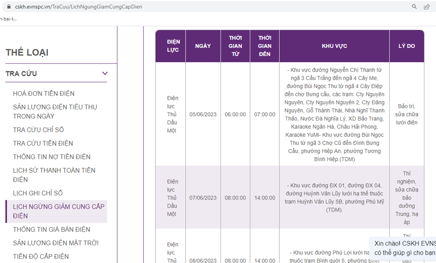The image size is (436, 263).
Task: Click the THỜI GIAN ĐẾN column header
Action: (264, 46)
